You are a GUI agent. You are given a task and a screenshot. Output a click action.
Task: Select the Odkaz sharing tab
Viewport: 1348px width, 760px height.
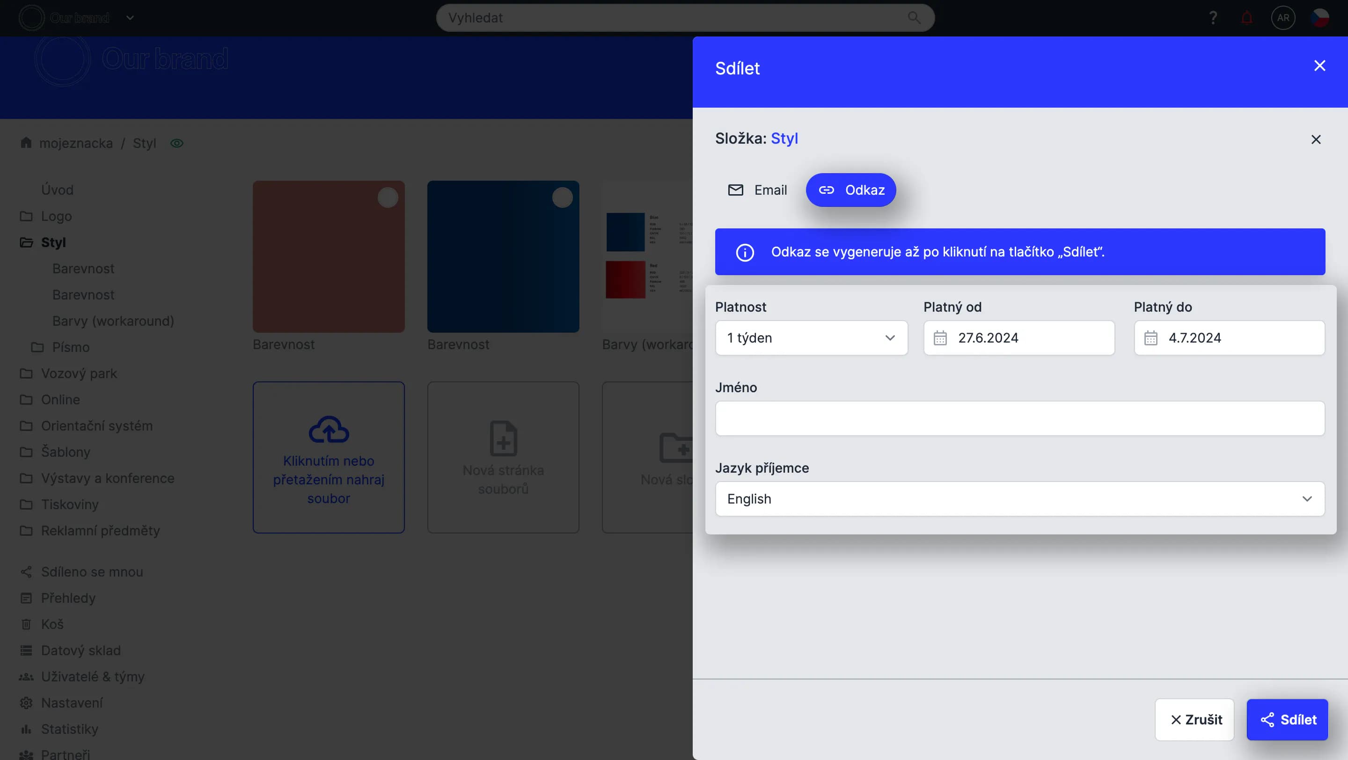point(851,190)
